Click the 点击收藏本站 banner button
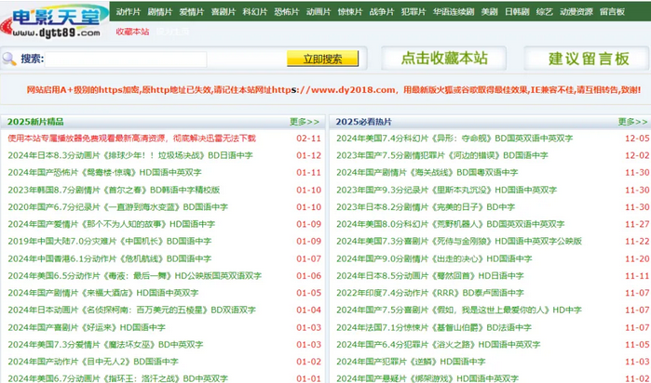The image size is (651, 383). point(443,59)
